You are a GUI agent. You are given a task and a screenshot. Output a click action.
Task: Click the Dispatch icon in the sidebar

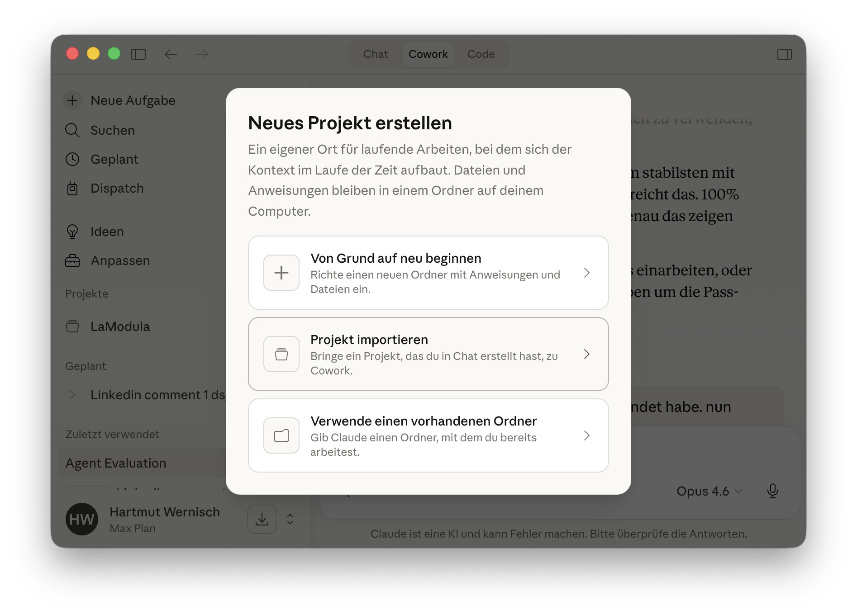[72, 188]
